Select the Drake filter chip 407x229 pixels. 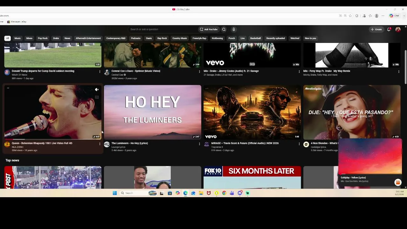(x=56, y=38)
